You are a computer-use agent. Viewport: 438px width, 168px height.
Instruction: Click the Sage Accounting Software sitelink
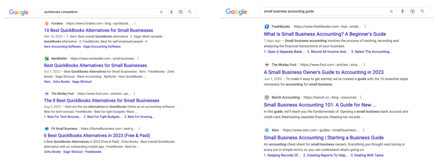102,46
